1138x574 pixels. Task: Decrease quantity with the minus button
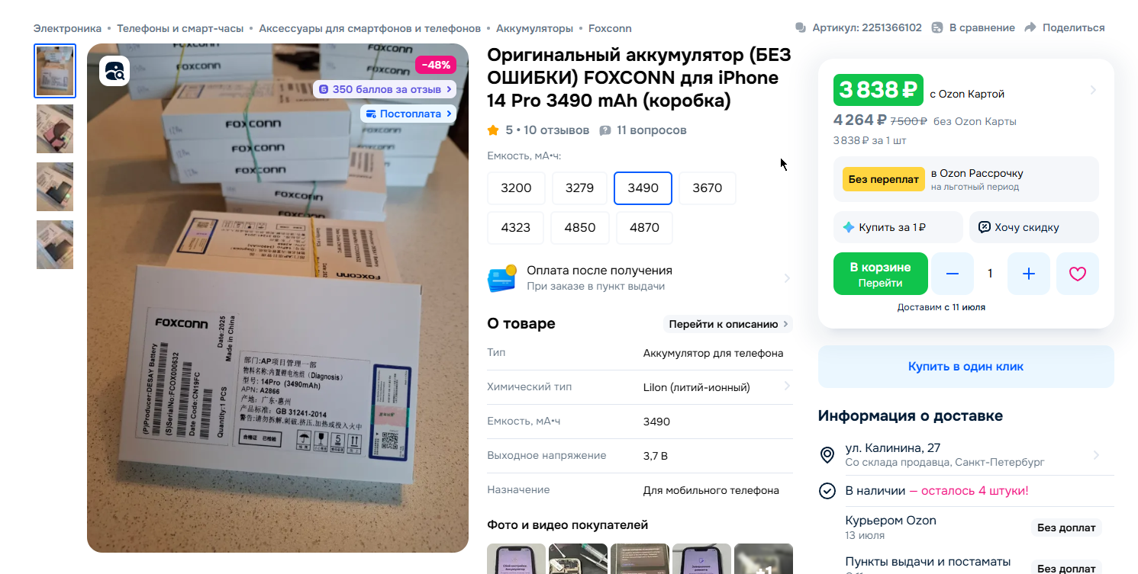coord(952,274)
